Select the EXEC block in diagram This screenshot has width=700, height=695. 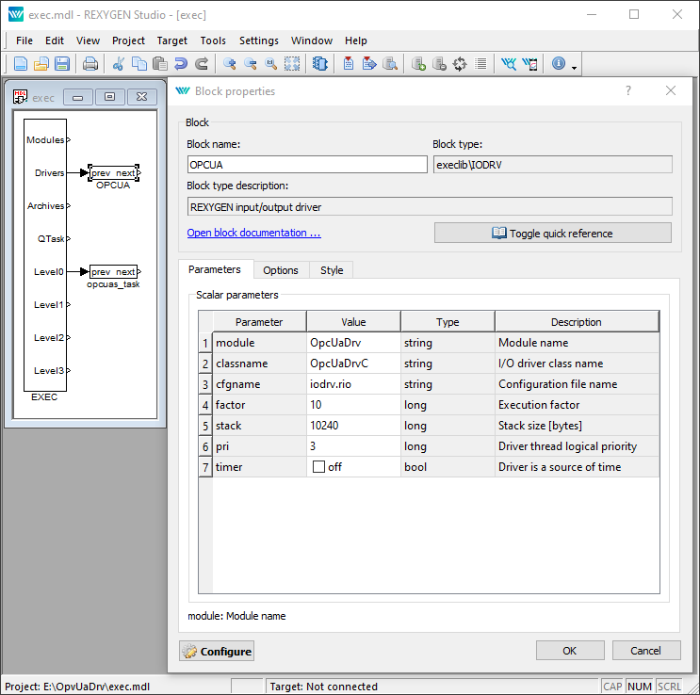[x=45, y=255]
